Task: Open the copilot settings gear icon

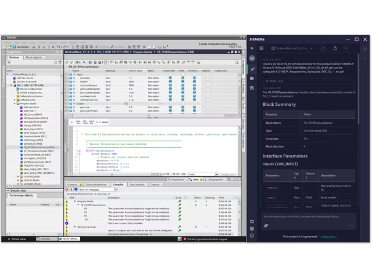Action: 252,228
